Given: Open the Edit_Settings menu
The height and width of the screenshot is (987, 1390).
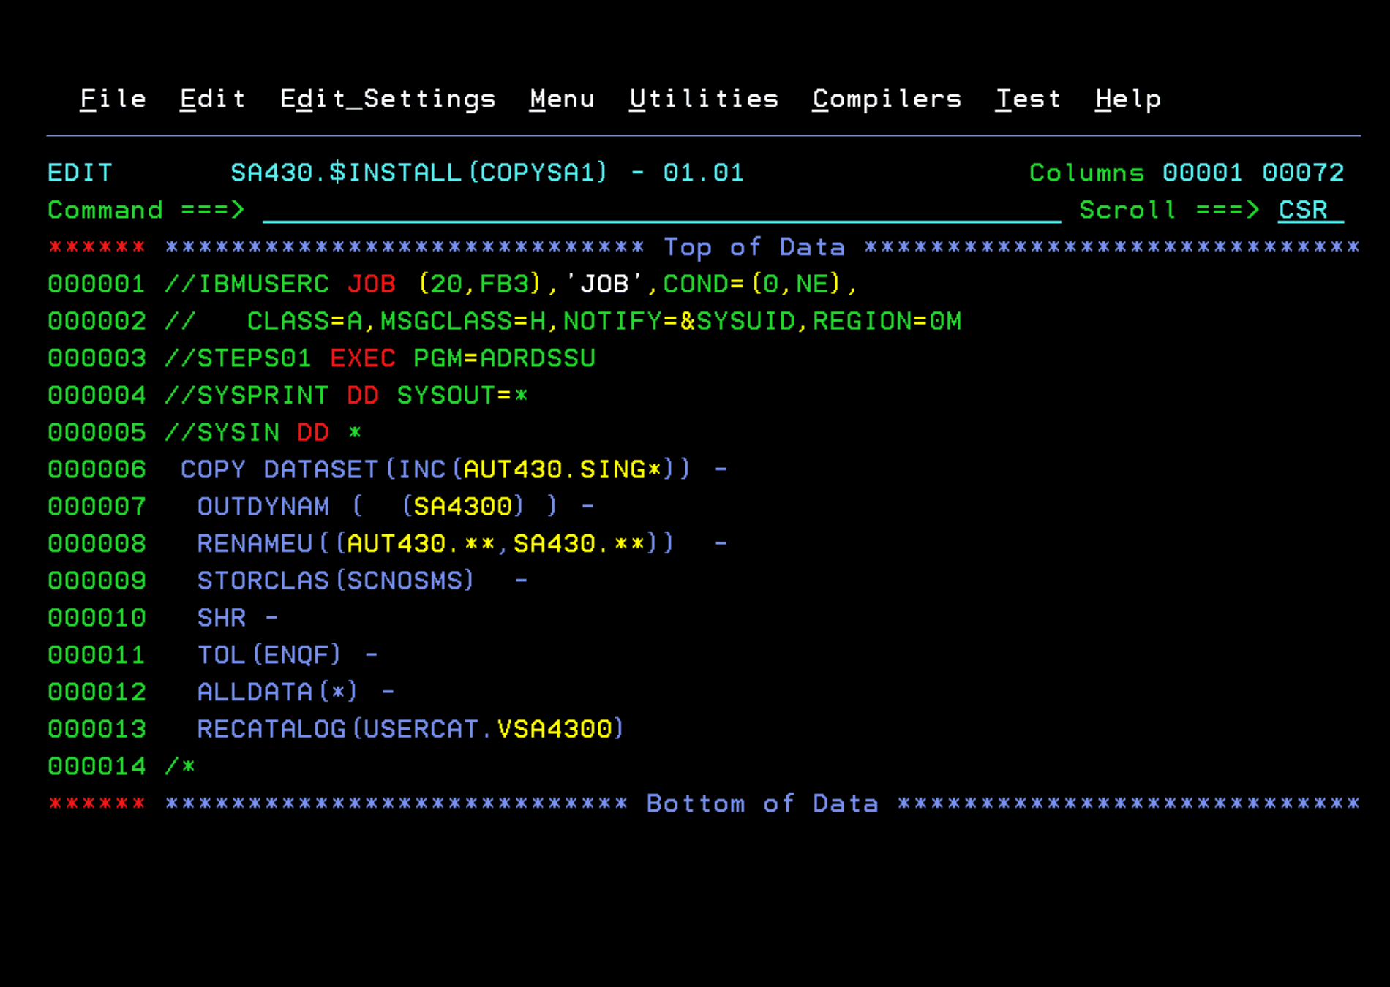Looking at the screenshot, I should [387, 99].
